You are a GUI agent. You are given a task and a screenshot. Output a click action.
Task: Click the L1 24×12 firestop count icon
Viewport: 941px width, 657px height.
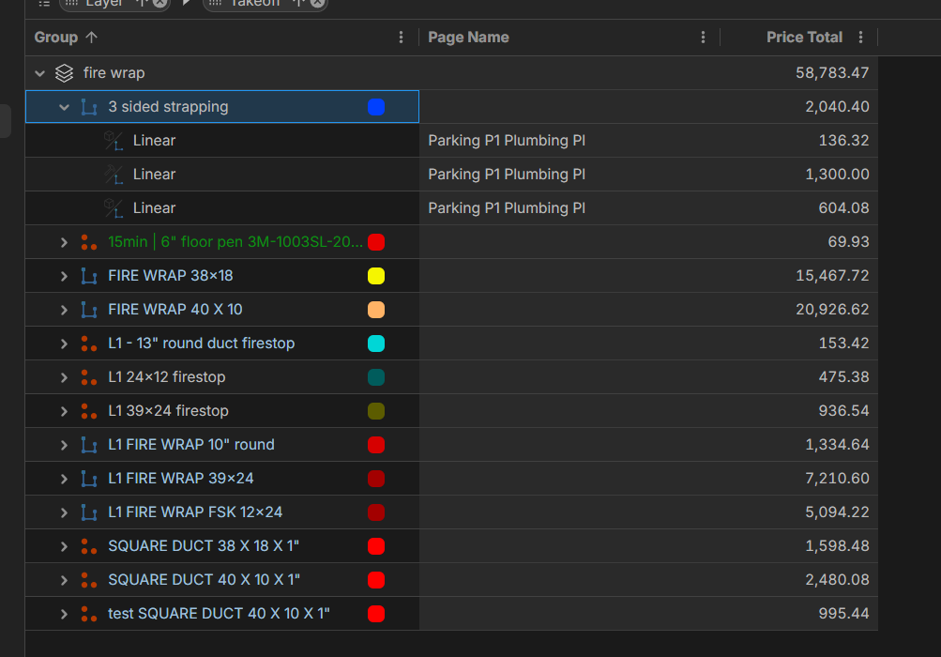pyautogui.click(x=89, y=377)
